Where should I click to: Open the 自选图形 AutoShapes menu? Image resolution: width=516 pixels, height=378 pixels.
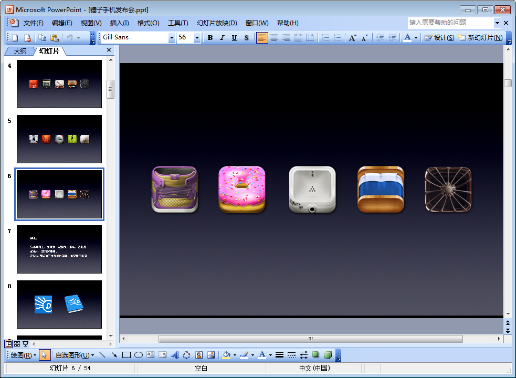point(75,355)
